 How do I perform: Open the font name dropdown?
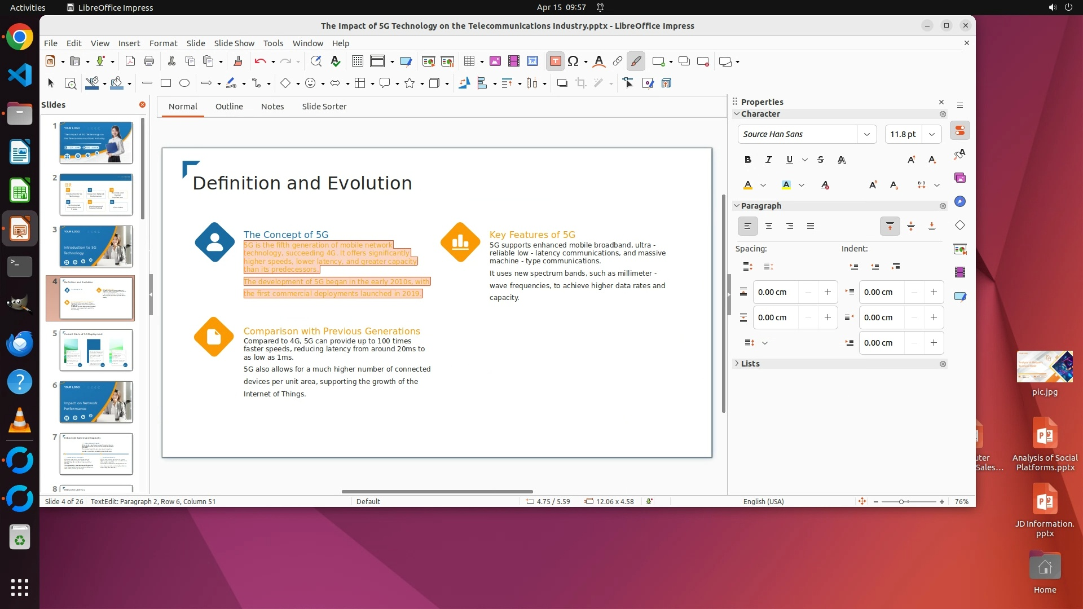pos(866,134)
